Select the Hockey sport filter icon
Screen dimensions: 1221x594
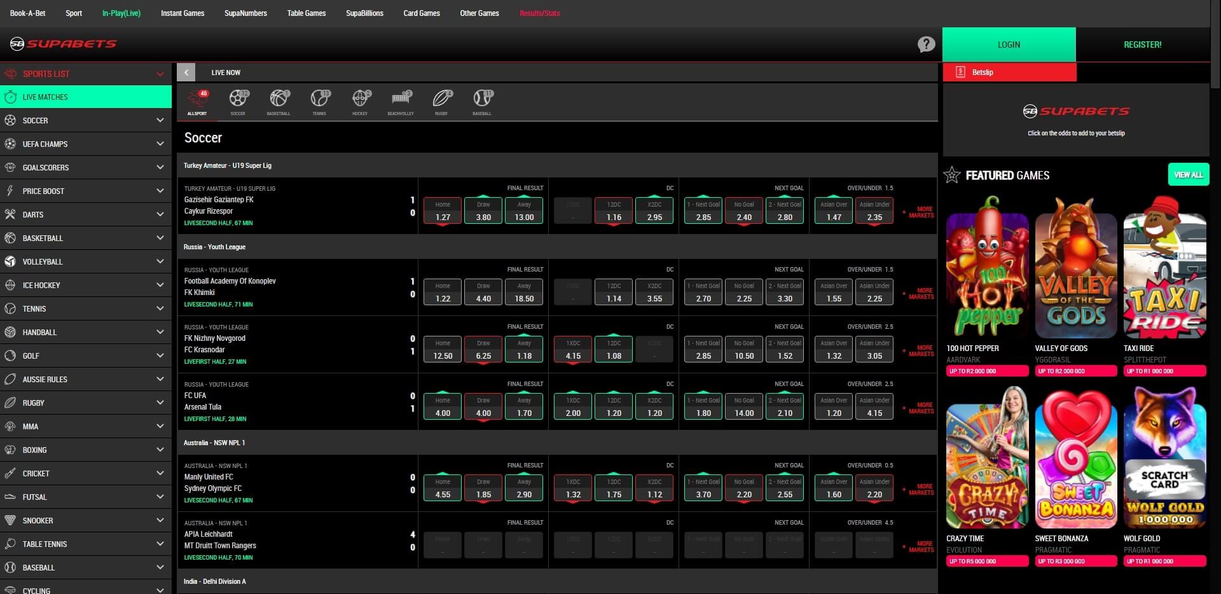click(x=360, y=99)
